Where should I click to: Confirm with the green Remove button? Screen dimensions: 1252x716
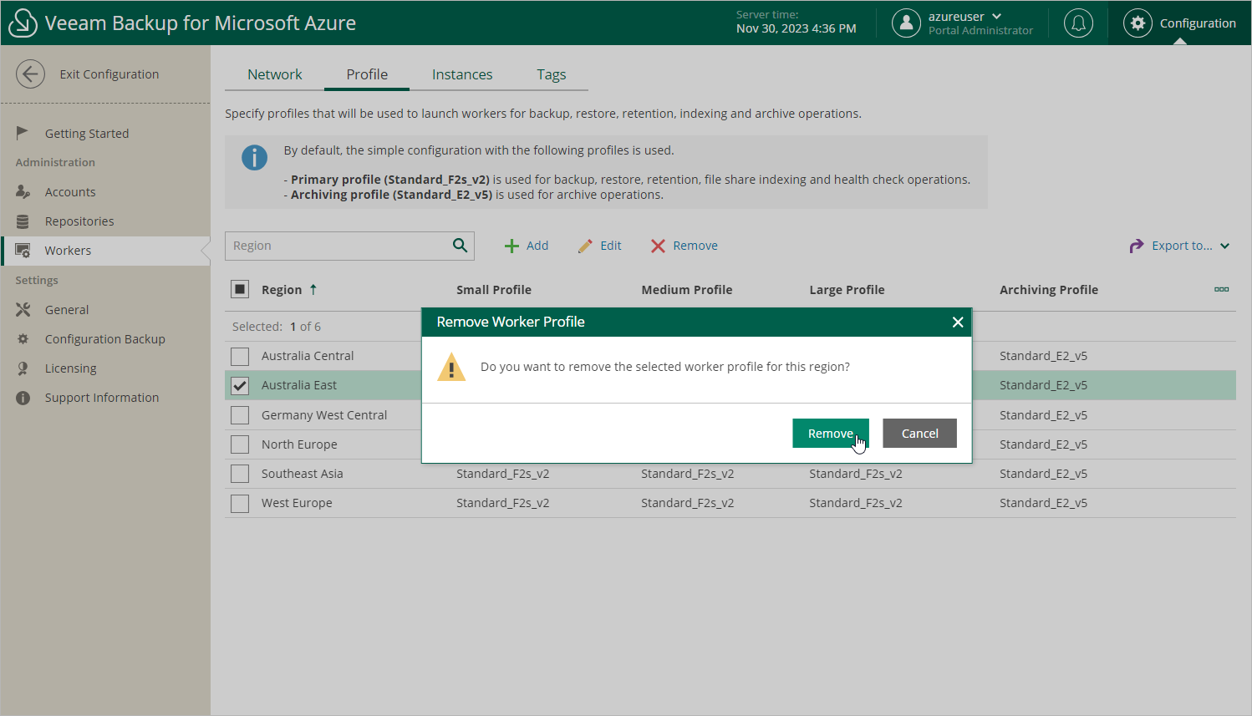point(831,434)
